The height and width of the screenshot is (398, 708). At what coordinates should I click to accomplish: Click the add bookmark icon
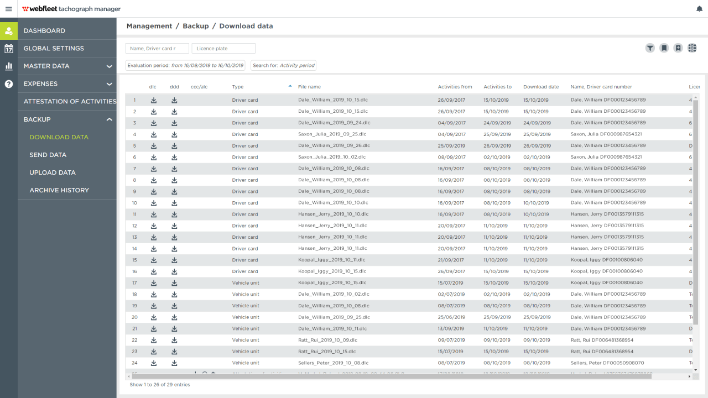tap(678, 48)
